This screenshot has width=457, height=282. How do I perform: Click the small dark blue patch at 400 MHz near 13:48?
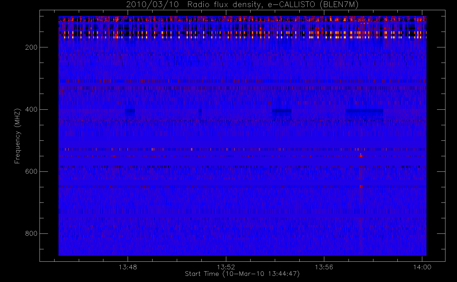(x=130, y=111)
